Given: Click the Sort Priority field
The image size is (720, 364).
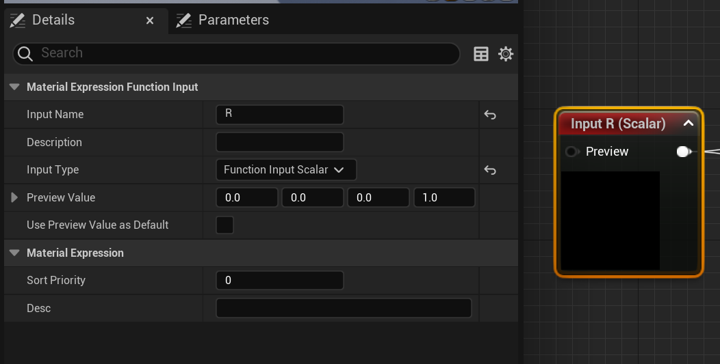Looking at the screenshot, I should click(x=280, y=281).
